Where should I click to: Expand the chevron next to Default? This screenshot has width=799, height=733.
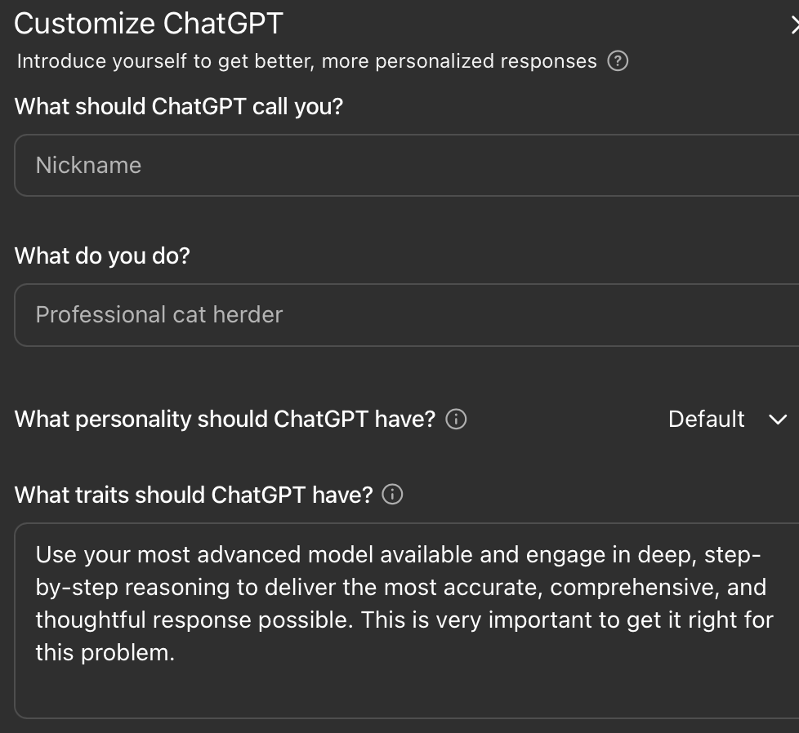[778, 420]
